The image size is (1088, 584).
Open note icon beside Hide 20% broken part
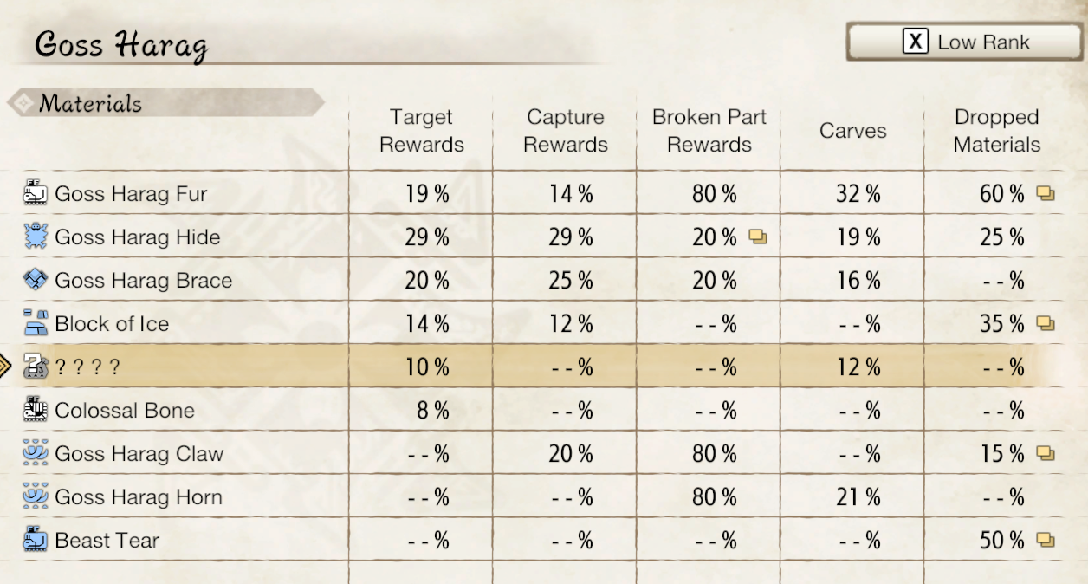pos(758,237)
